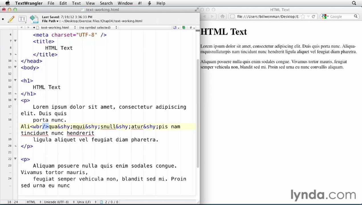Click the '2 / 0 / 0' document statistics text
The image size is (362, 205).
click(112, 202)
